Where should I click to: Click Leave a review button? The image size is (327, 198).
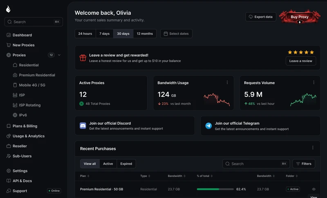[x=300, y=61]
